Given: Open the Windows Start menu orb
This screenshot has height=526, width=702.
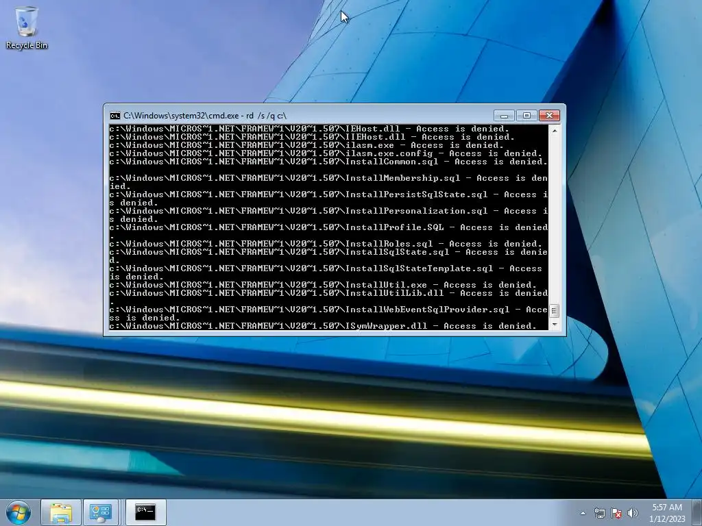Looking at the screenshot, I should [x=19, y=512].
